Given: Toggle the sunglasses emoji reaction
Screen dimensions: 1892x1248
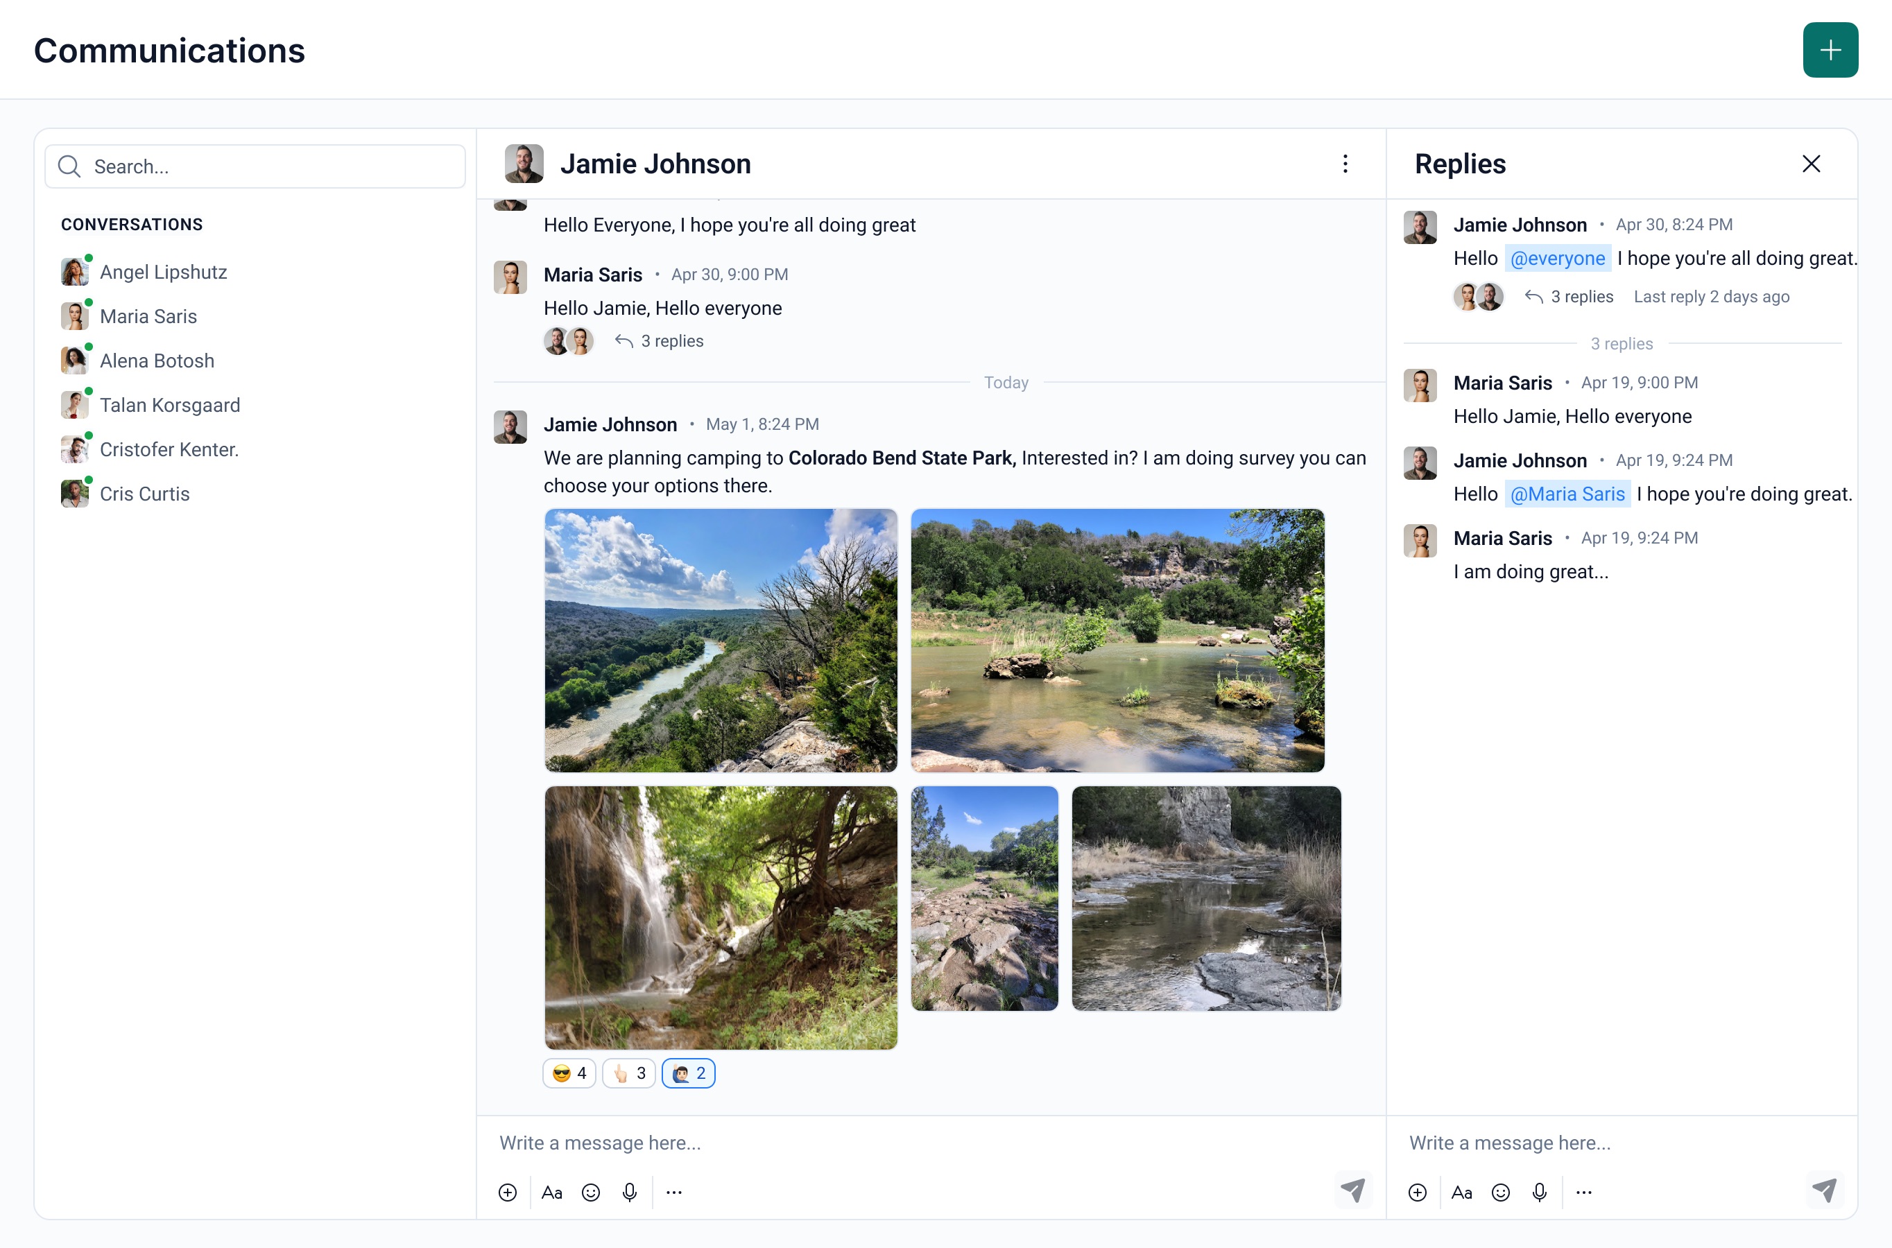Looking at the screenshot, I should click(x=569, y=1073).
